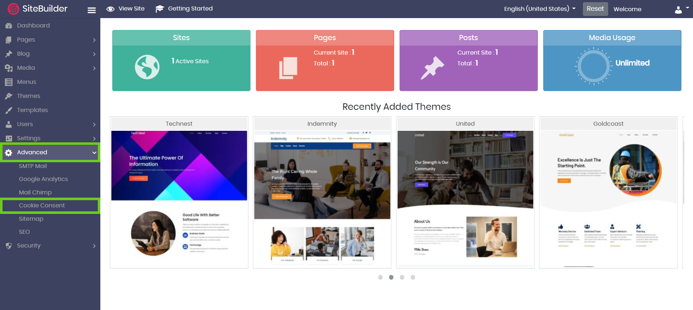The height and width of the screenshot is (310, 693).
Task: Click the View Site eye icon
Action: (x=110, y=9)
